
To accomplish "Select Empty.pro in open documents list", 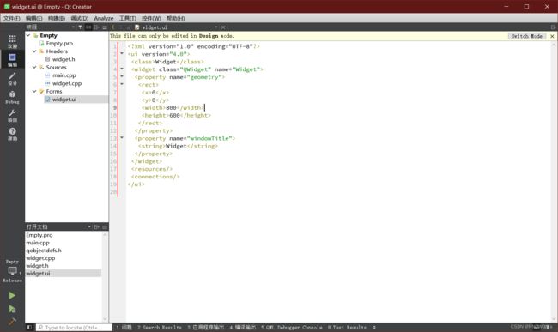I will [x=39, y=235].
